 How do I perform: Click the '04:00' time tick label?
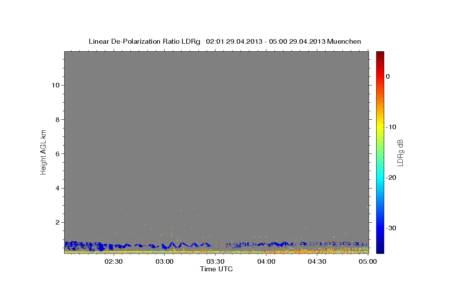pos(266,261)
